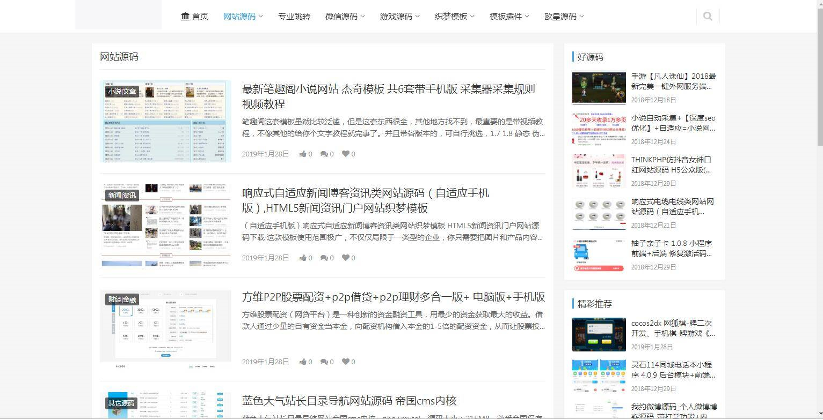Open the search magnifier icon
This screenshot has width=823, height=420.
coord(707,16)
